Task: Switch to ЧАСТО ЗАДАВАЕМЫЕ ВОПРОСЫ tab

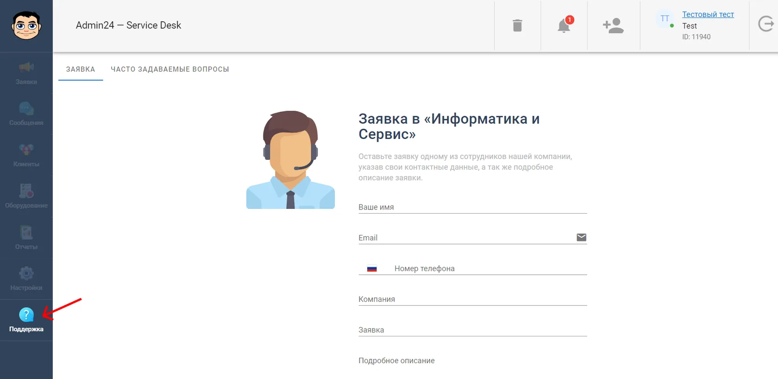Action: click(x=170, y=69)
